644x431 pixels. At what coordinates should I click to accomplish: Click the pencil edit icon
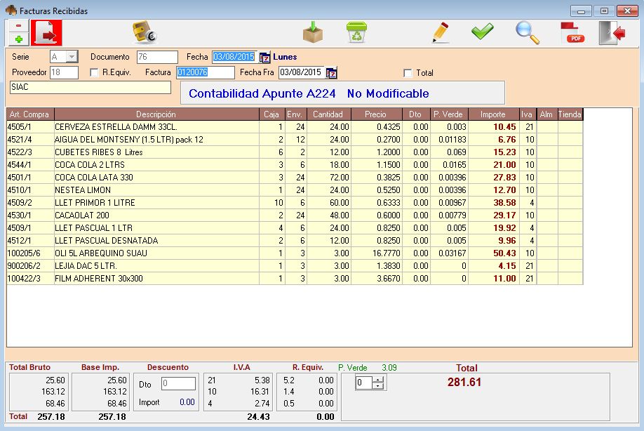(x=441, y=32)
